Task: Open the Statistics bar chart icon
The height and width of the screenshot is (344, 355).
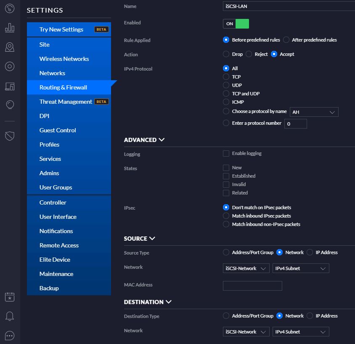Action: coord(10,28)
